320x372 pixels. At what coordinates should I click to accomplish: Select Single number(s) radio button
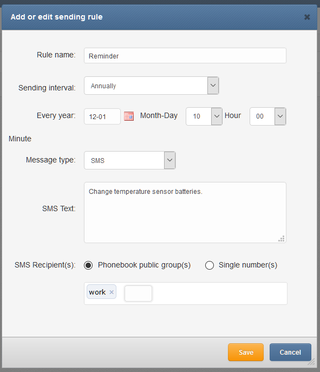coord(210,265)
